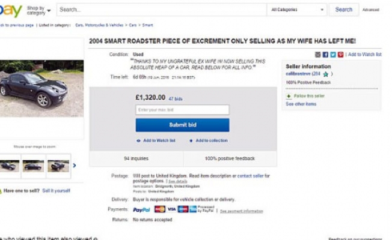Open See other items link

point(301,104)
